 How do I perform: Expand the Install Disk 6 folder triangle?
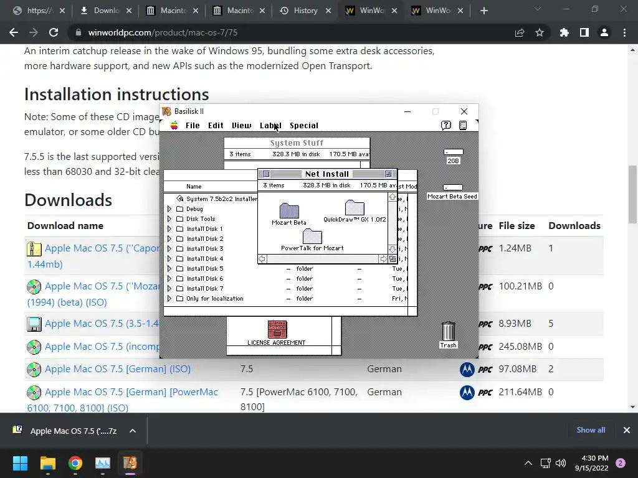(x=169, y=278)
